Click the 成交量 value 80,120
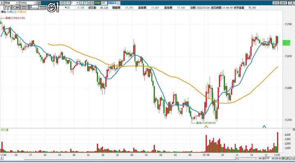The height and width of the screenshot is (163, 295). pos(104,8)
